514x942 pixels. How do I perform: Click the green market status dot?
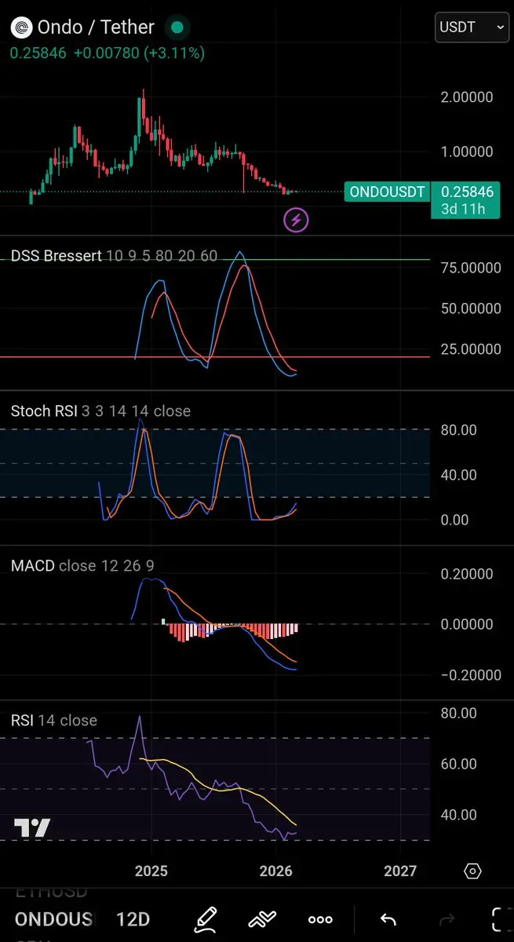(177, 28)
